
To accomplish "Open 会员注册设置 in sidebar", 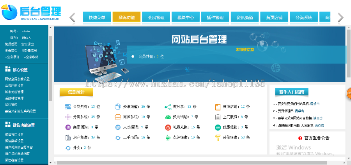I will point(14,86).
